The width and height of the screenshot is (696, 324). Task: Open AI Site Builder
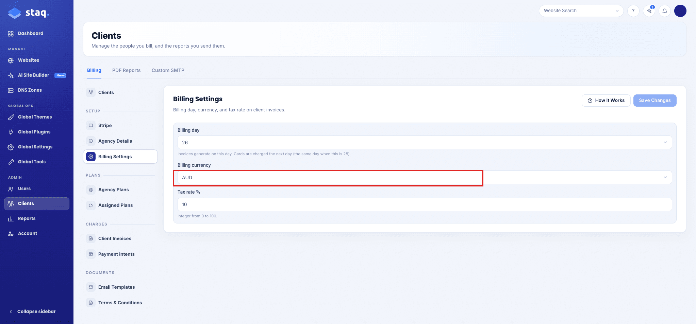pyautogui.click(x=37, y=75)
